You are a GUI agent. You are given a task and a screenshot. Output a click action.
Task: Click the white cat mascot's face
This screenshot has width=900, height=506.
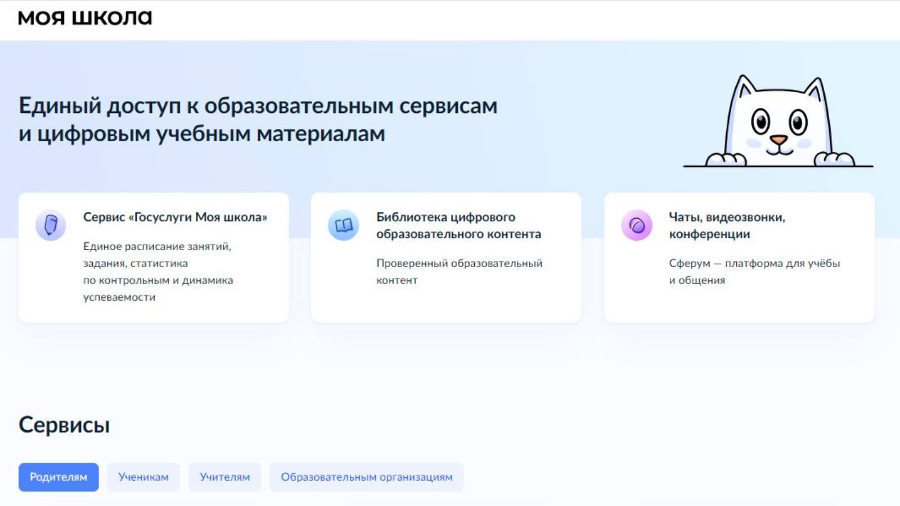[778, 126]
